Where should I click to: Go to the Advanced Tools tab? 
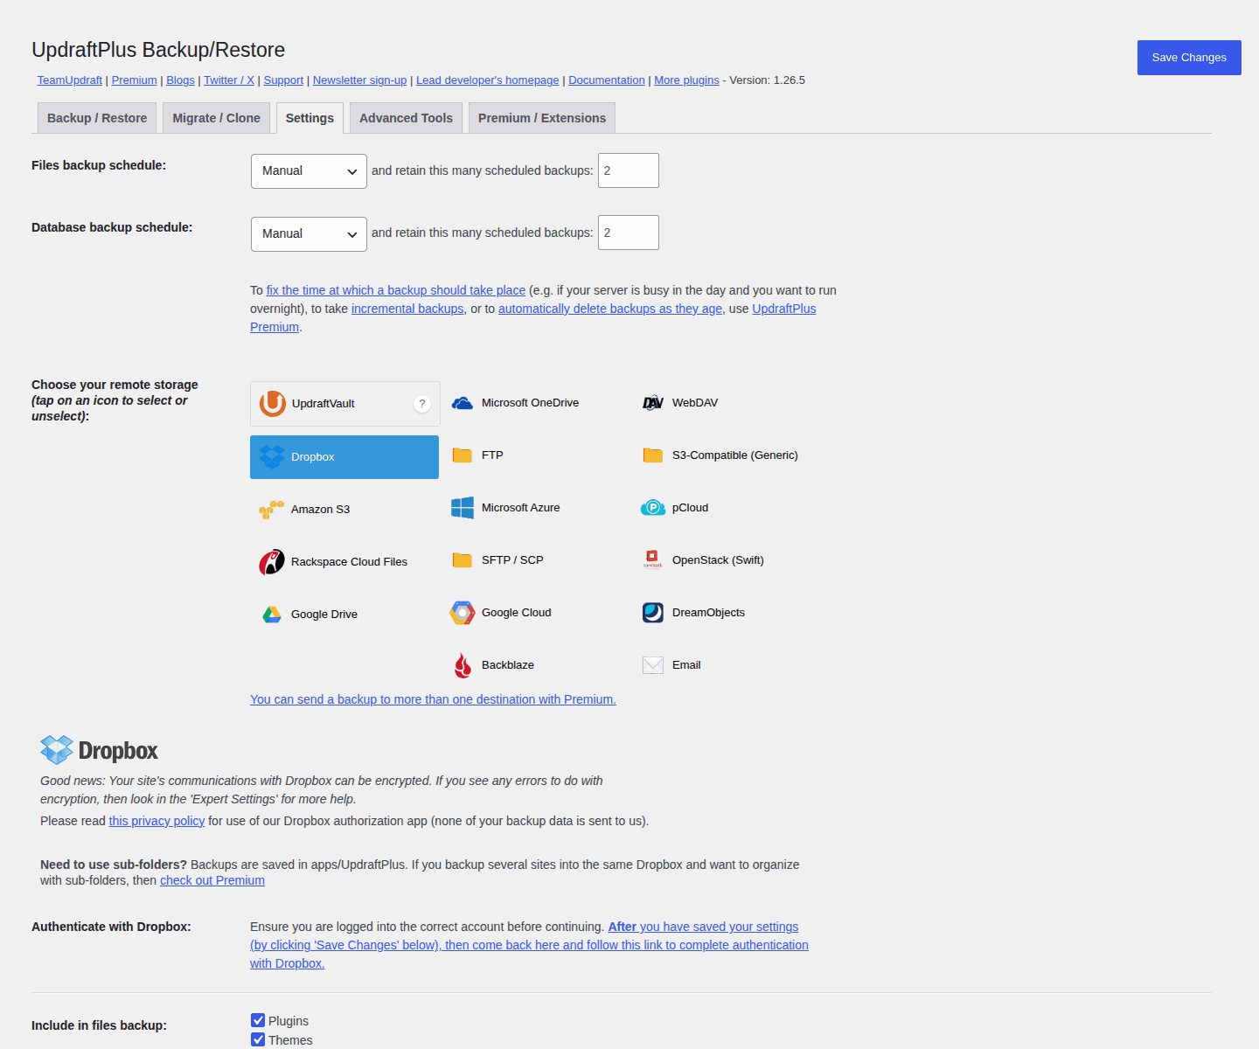point(406,118)
